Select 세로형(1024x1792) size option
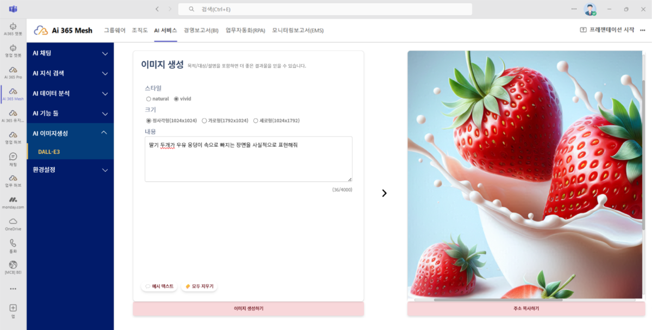 pyautogui.click(x=255, y=121)
